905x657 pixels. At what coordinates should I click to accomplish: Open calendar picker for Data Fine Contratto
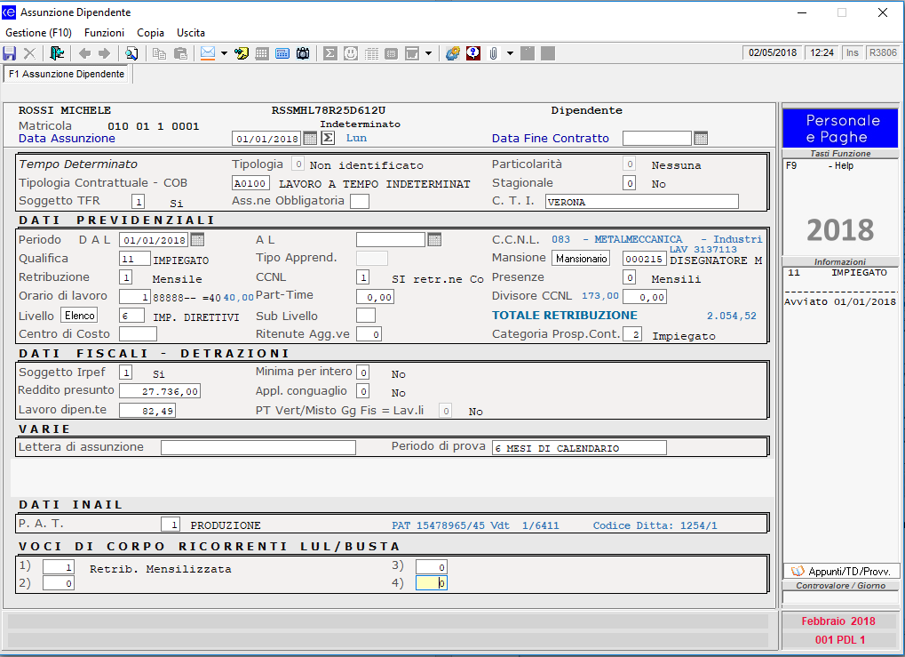click(701, 138)
